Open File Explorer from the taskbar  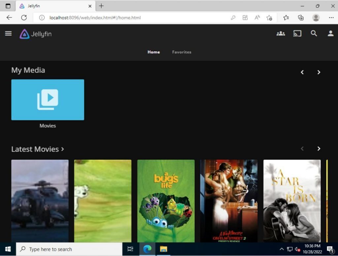[163, 249]
